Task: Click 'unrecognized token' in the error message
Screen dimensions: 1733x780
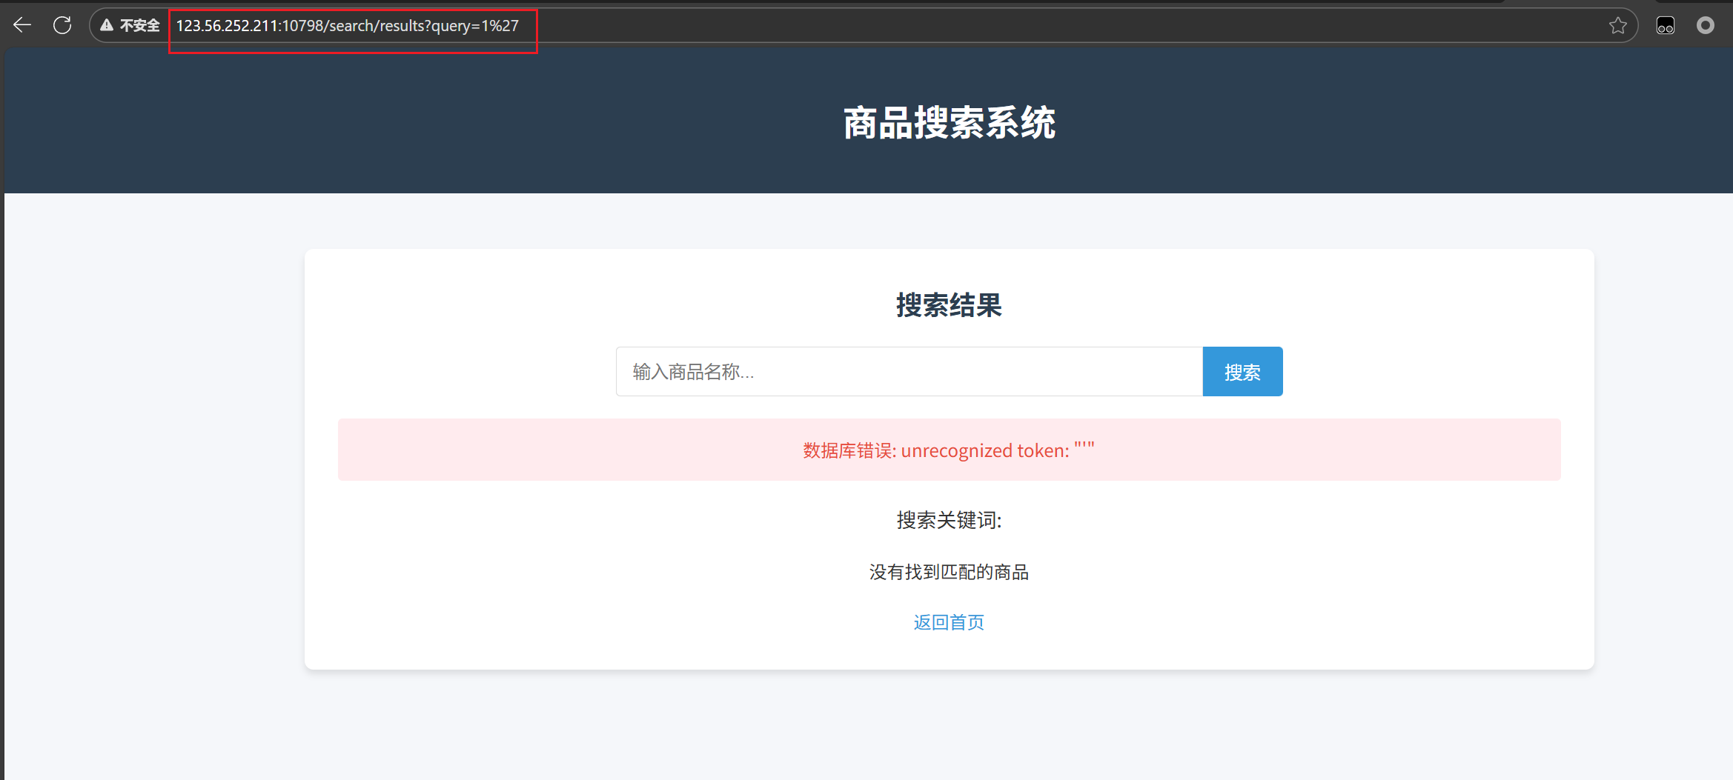Action: click(983, 450)
